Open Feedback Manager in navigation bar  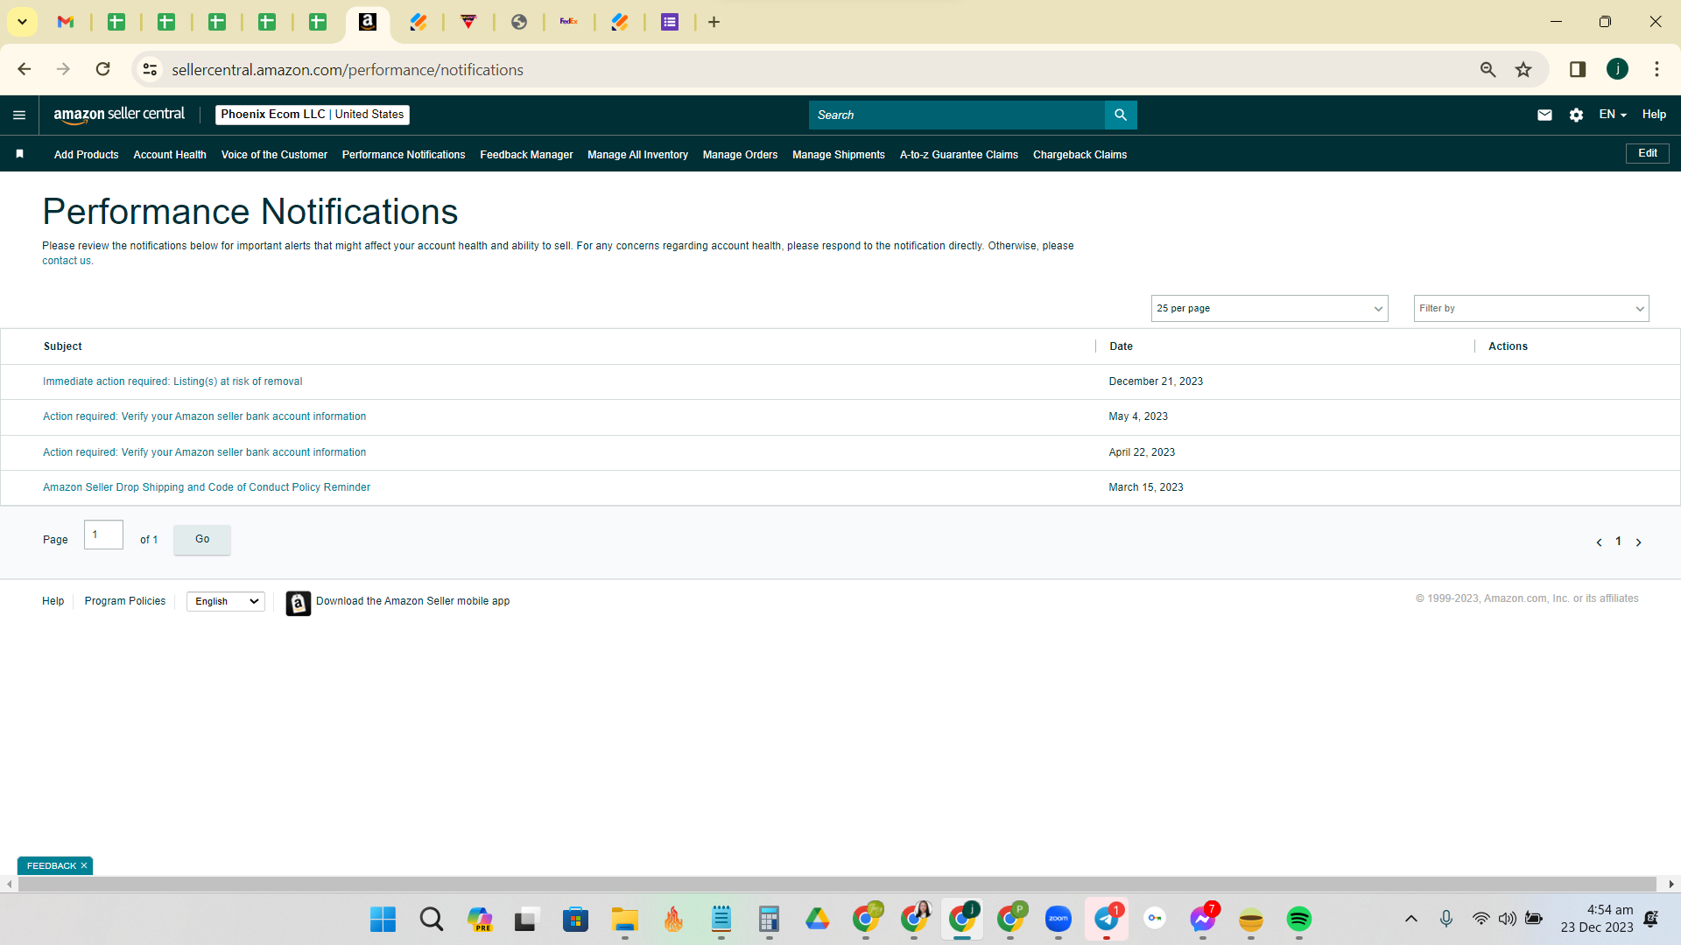point(526,155)
